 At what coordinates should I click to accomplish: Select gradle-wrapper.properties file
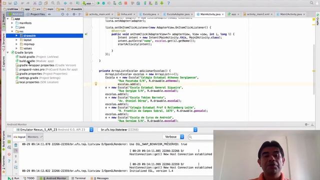[45, 65]
